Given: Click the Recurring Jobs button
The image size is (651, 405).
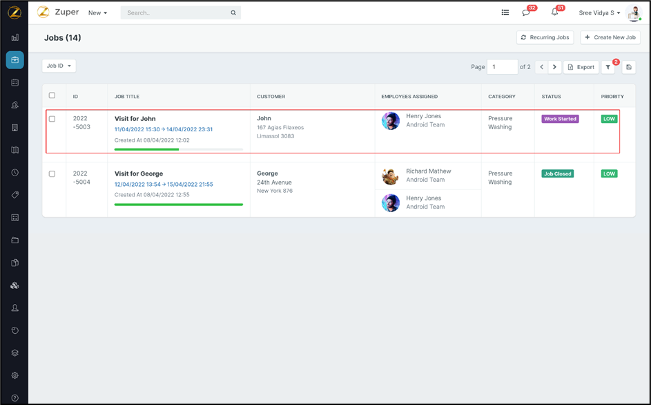Looking at the screenshot, I should click(x=545, y=37).
